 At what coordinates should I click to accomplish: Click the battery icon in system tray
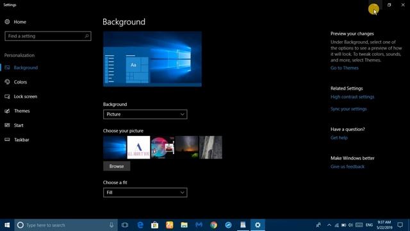pyautogui.click(x=343, y=225)
